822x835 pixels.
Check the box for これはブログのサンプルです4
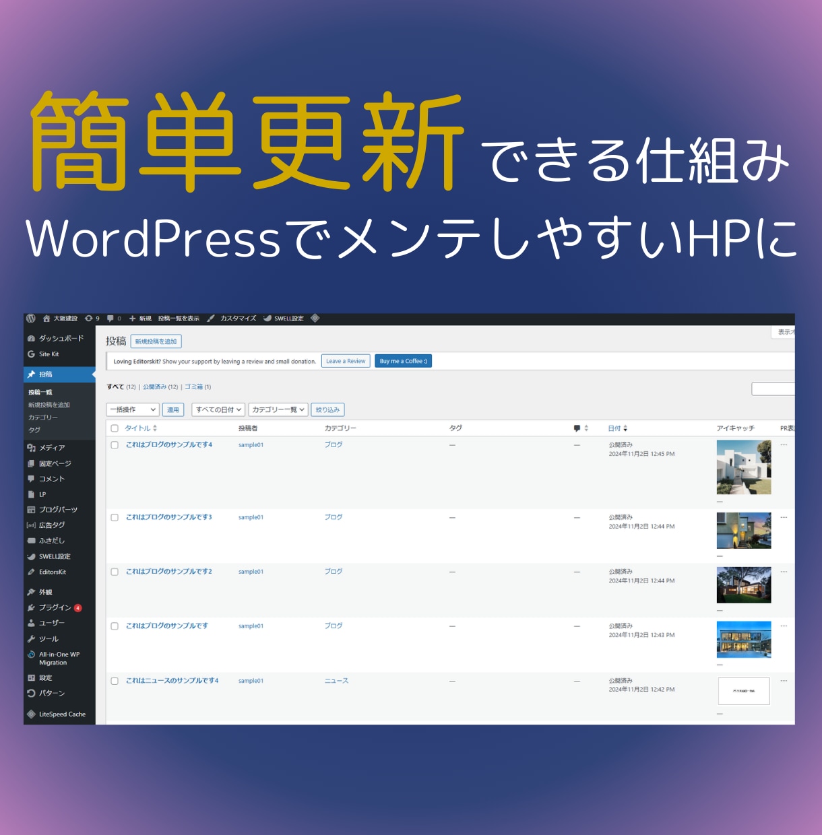click(x=115, y=445)
